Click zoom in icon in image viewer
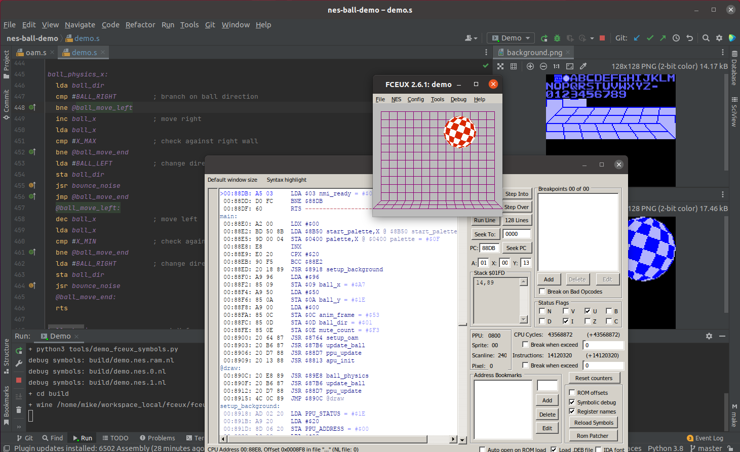 pyautogui.click(x=530, y=66)
